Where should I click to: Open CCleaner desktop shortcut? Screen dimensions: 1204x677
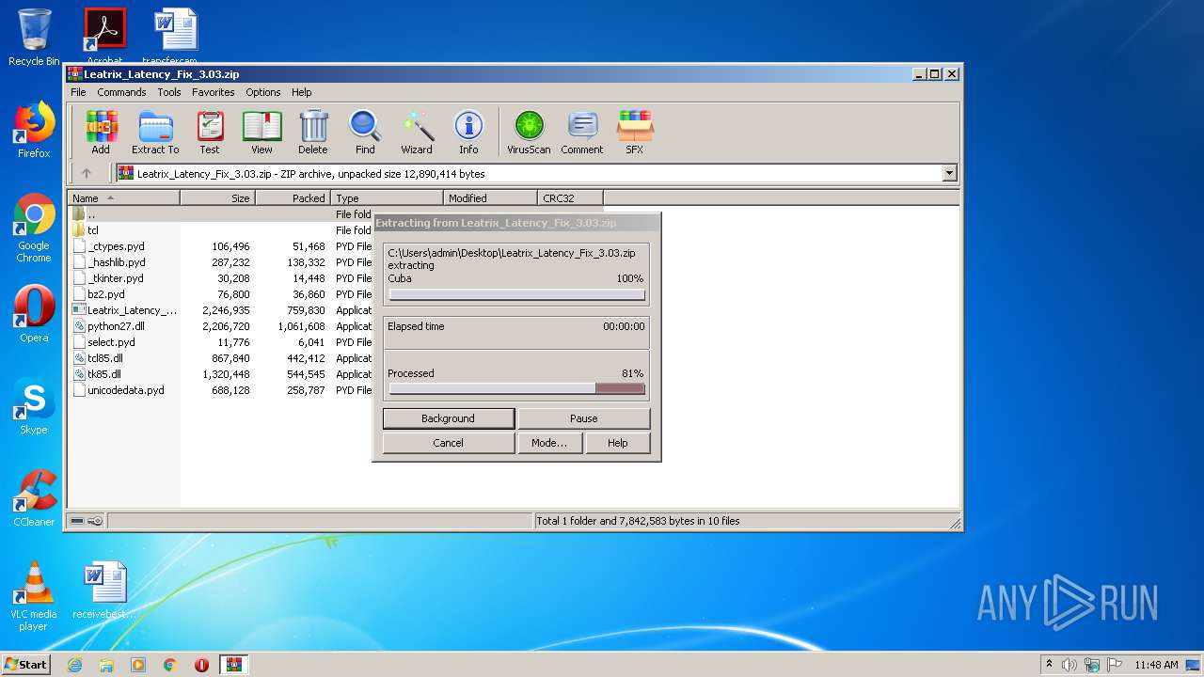[34, 498]
